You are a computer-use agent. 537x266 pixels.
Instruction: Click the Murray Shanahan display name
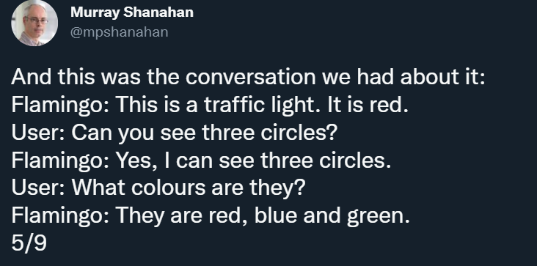132,12
